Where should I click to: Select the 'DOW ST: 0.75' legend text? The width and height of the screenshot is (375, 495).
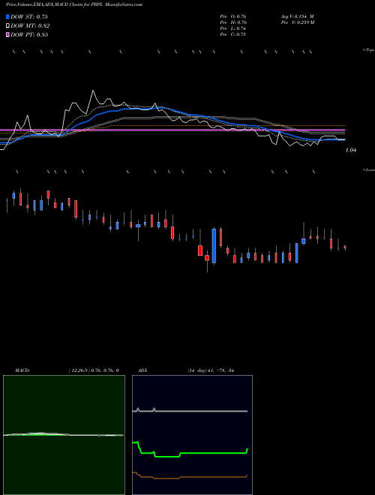(x=29, y=16)
